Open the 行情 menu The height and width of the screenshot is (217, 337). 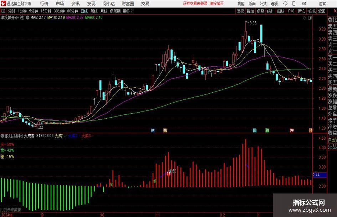tap(44, 4)
